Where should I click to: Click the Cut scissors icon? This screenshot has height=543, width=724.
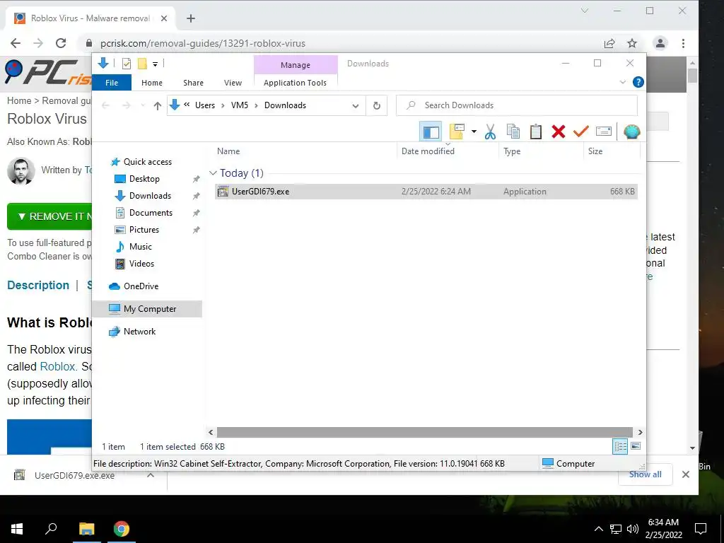[x=490, y=132]
